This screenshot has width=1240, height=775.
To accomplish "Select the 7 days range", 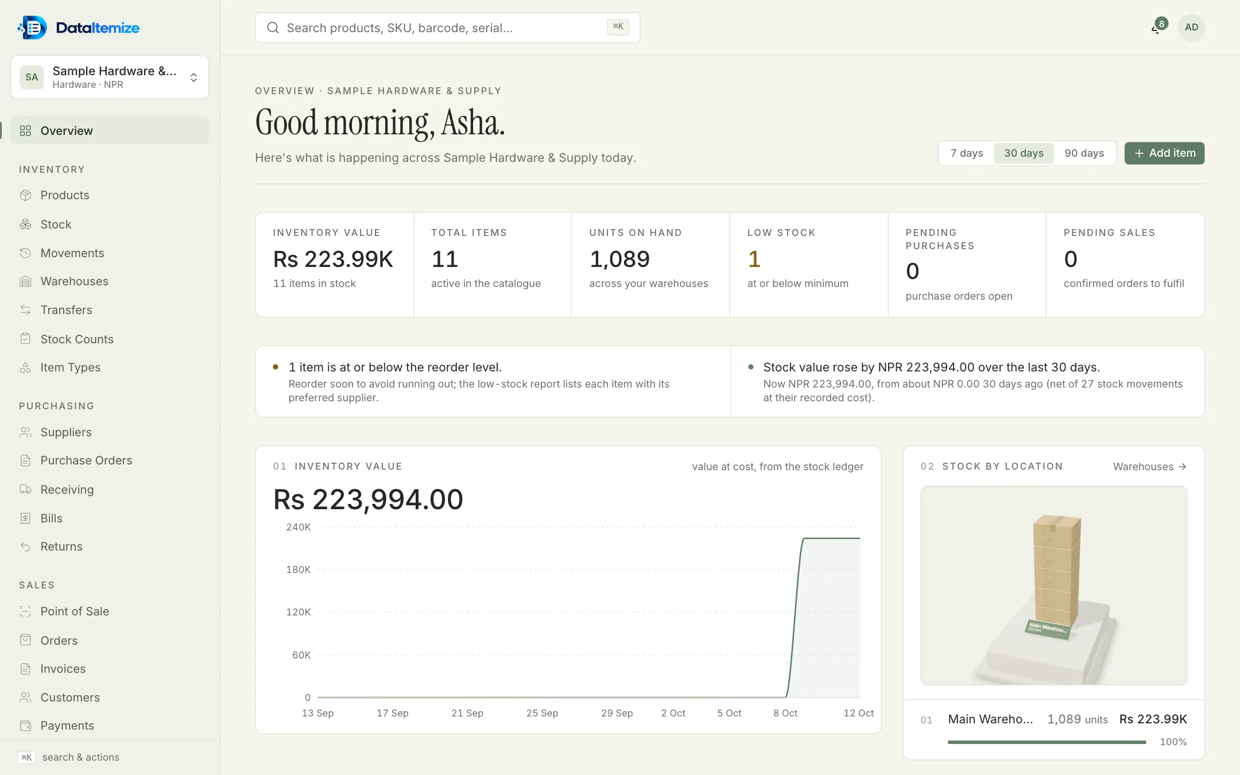I will pos(967,153).
